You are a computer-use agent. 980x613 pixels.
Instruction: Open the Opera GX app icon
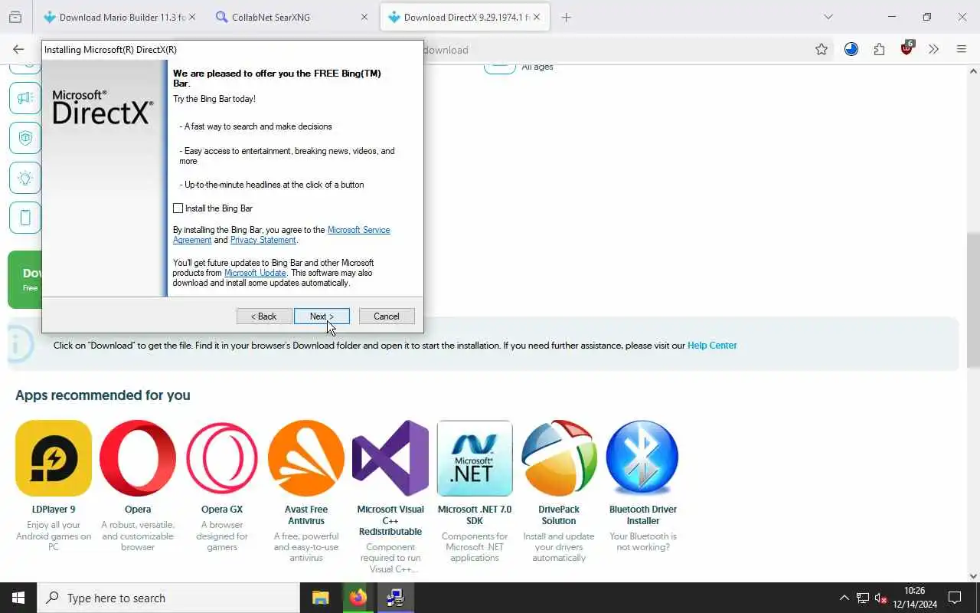click(222, 458)
